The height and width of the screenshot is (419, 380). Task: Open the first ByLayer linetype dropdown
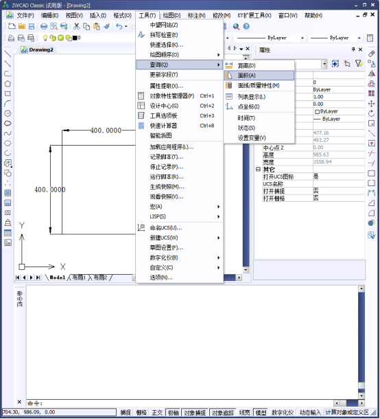click(302, 38)
